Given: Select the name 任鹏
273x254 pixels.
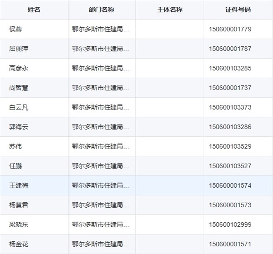Looking at the screenshot, I should (15, 166).
